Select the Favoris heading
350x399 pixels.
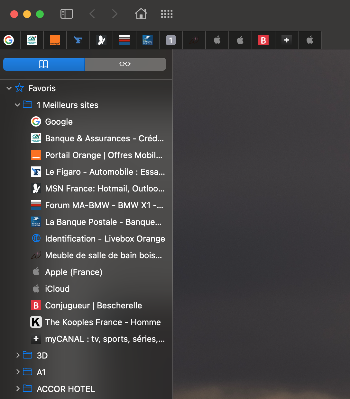tap(42, 88)
